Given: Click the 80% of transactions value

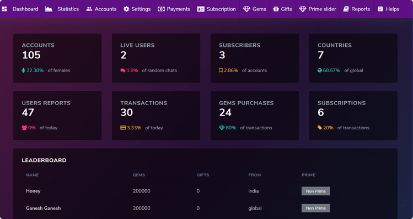Looking at the screenshot, I should point(231,128).
